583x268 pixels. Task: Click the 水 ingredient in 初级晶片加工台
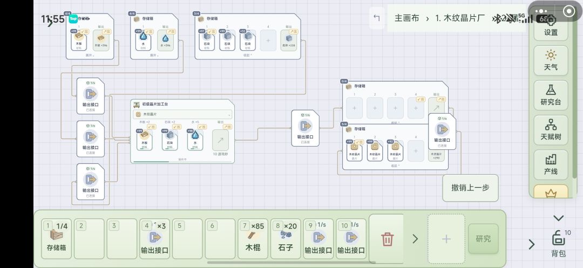195,139
